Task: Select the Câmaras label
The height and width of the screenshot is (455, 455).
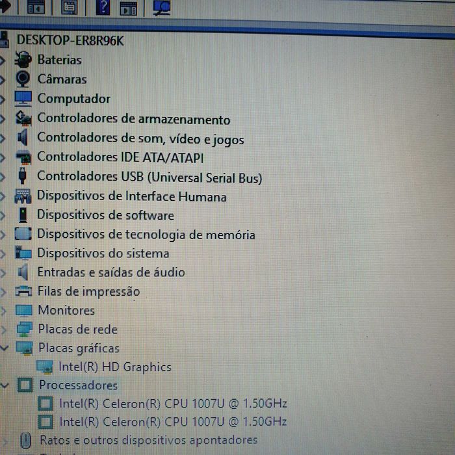Action: [62, 79]
